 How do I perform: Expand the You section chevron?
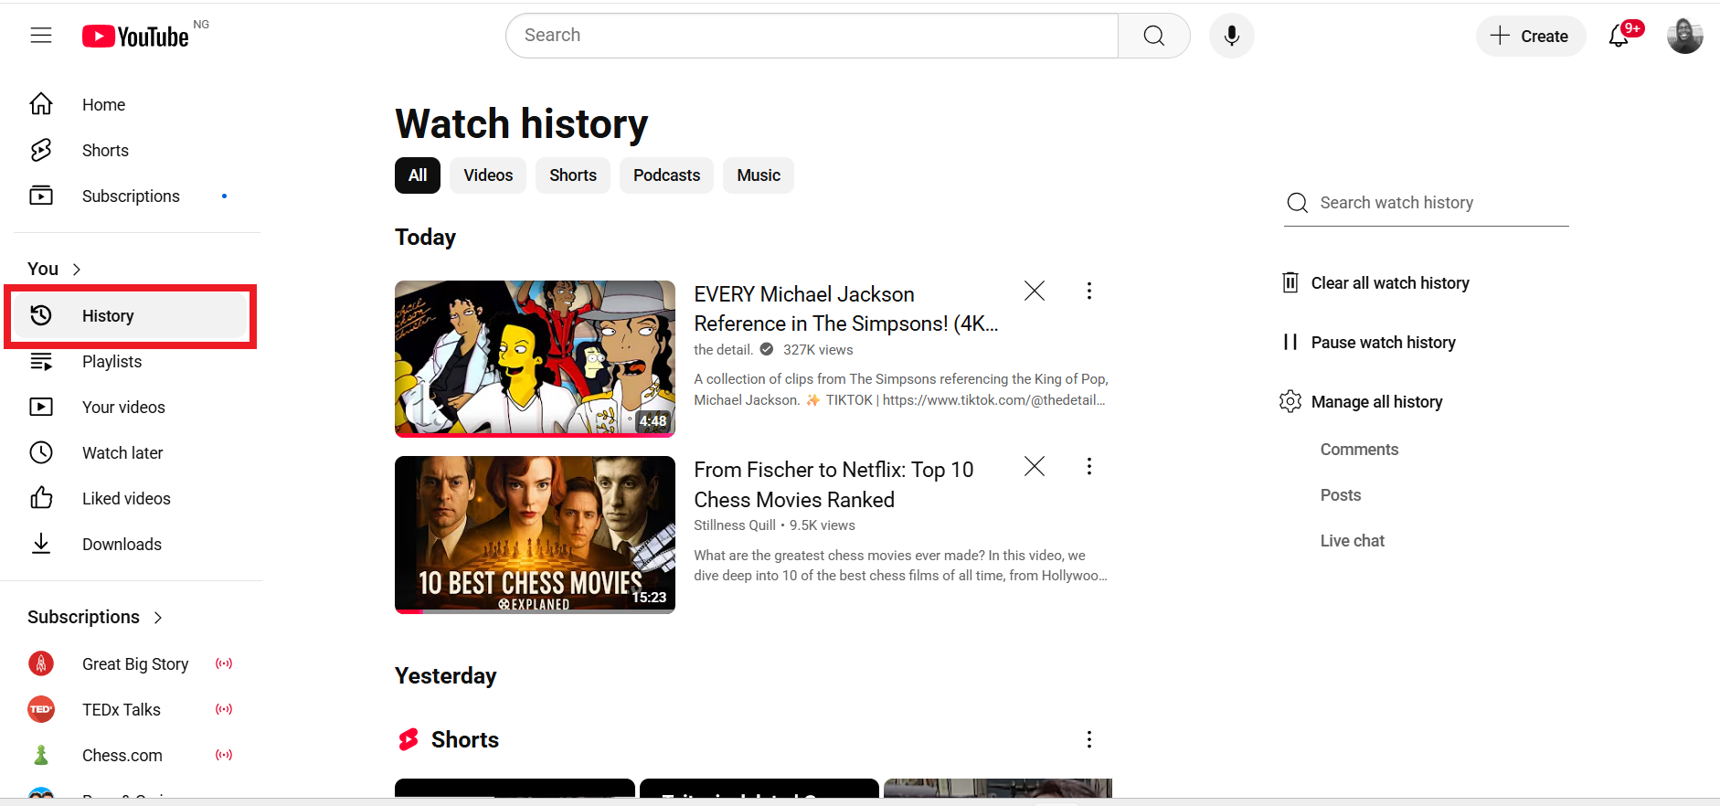click(x=77, y=270)
